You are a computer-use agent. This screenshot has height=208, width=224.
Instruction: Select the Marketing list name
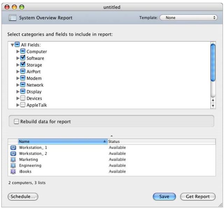tap(29, 160)
